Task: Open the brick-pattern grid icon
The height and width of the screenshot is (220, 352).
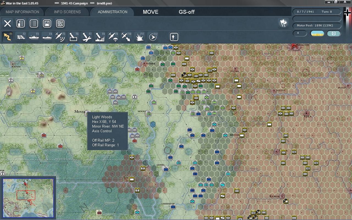Action: click(x=60, y=23)
